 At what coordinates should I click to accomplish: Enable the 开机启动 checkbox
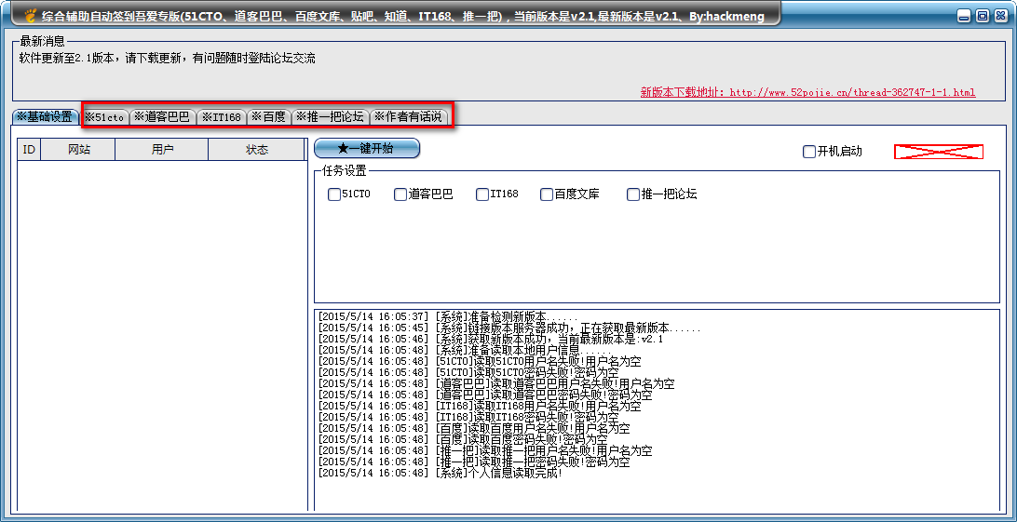click(808, 152)
